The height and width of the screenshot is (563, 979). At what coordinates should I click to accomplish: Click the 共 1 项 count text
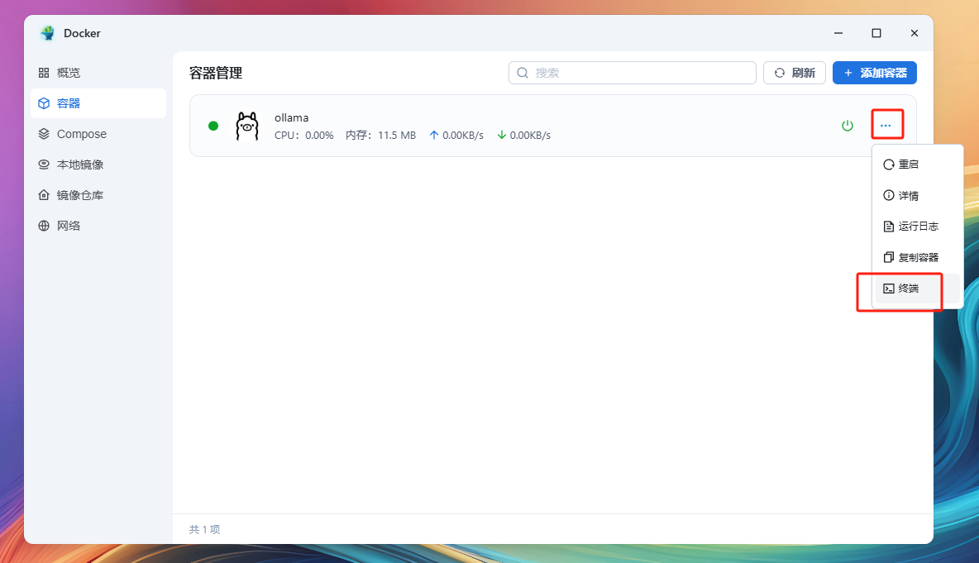coord(205,529)
